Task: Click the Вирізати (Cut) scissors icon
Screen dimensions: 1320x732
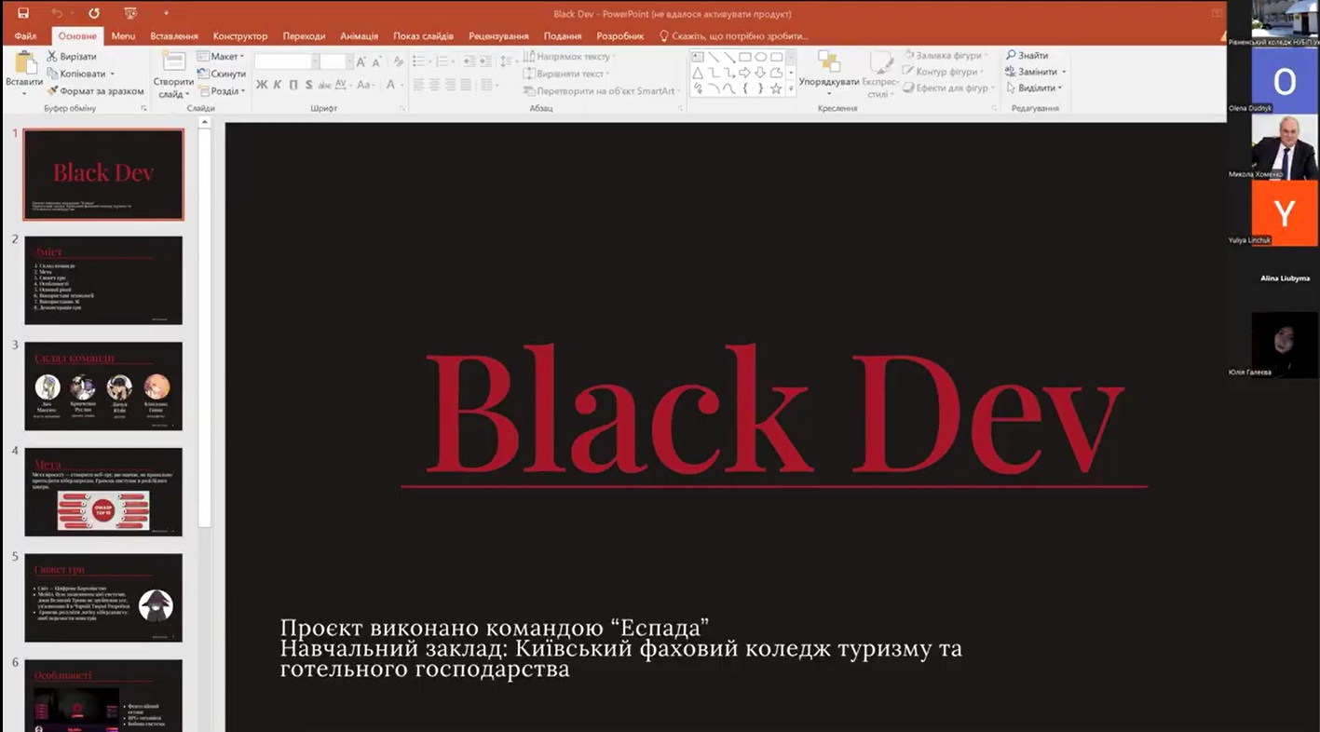Action: (x=52, y=57)
